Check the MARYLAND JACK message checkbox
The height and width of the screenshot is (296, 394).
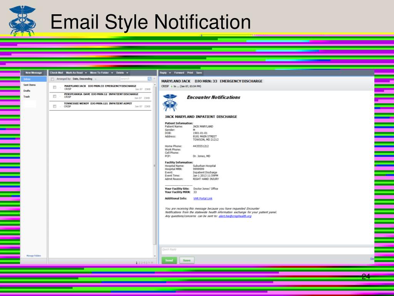pyautogui.click(x=55, y=87)
